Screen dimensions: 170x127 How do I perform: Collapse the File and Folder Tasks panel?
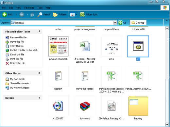pos(39,32)
